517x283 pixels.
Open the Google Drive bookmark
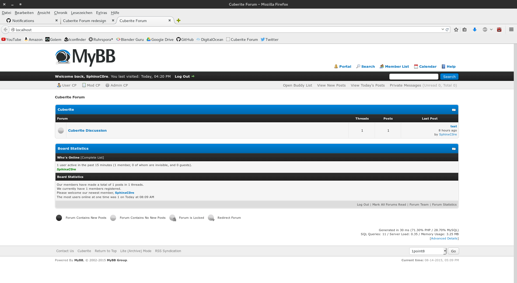point(160,40)
